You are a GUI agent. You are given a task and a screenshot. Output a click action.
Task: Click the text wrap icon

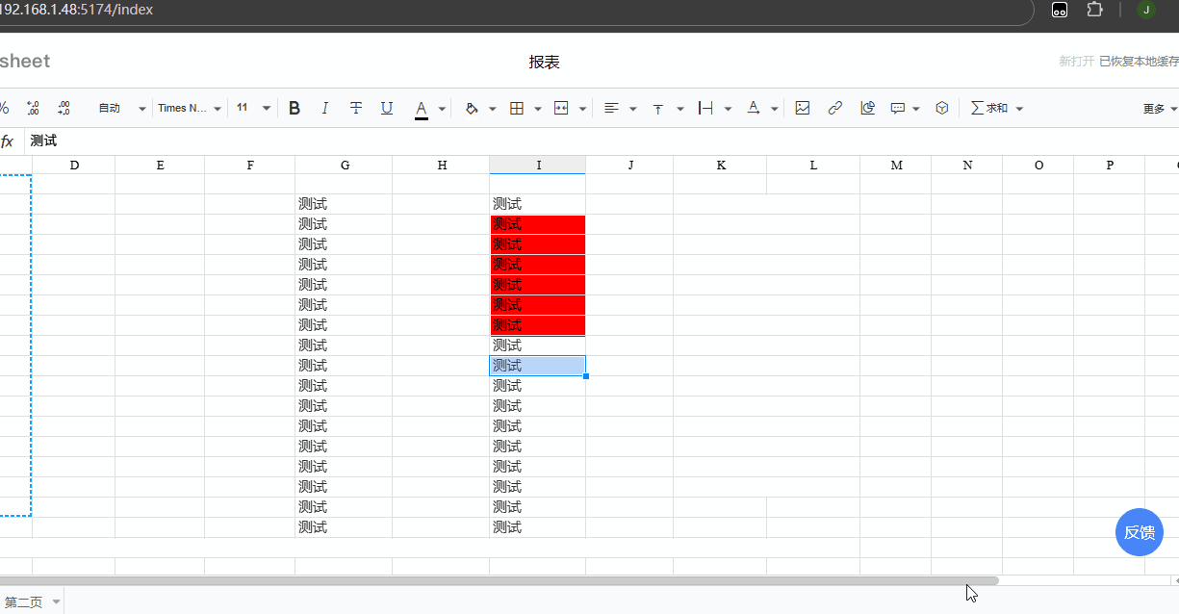point(705,109)
